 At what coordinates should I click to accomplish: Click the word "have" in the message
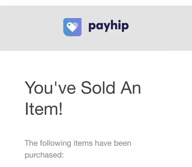[x=103, y=143]
